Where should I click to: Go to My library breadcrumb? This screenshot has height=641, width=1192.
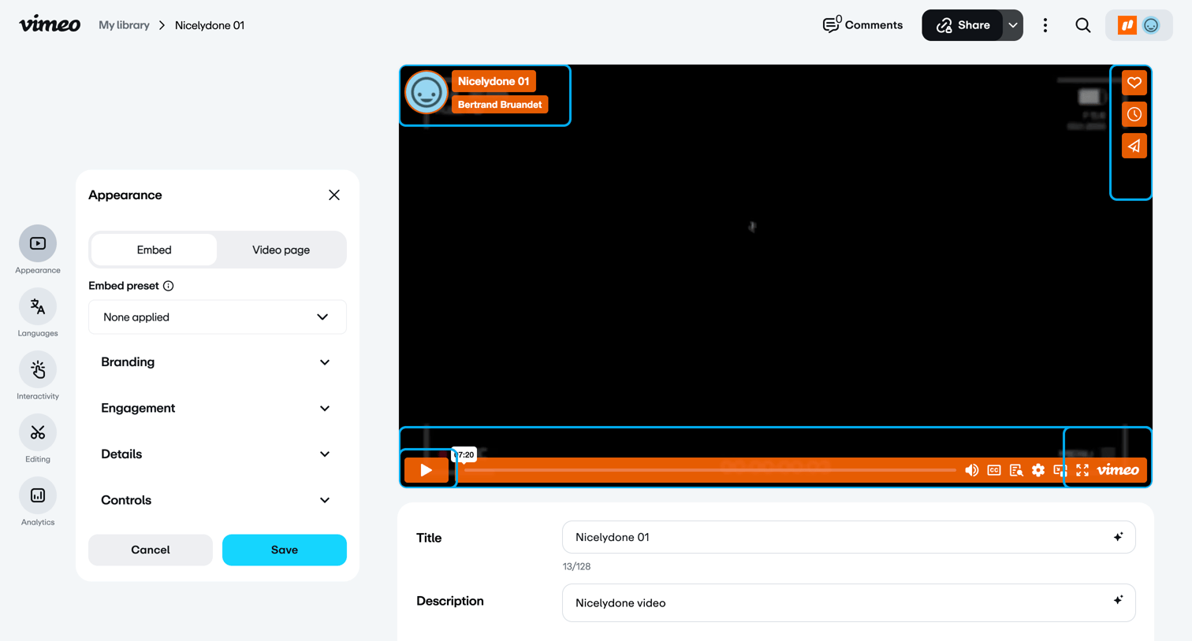click(124, 25)
